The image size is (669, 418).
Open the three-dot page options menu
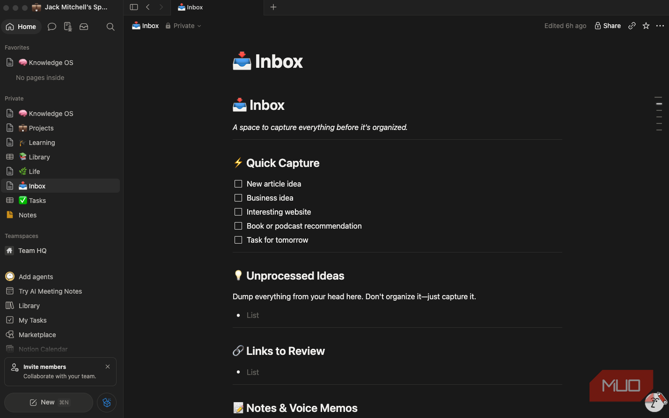pyautogui.click(x=660, y=26)
